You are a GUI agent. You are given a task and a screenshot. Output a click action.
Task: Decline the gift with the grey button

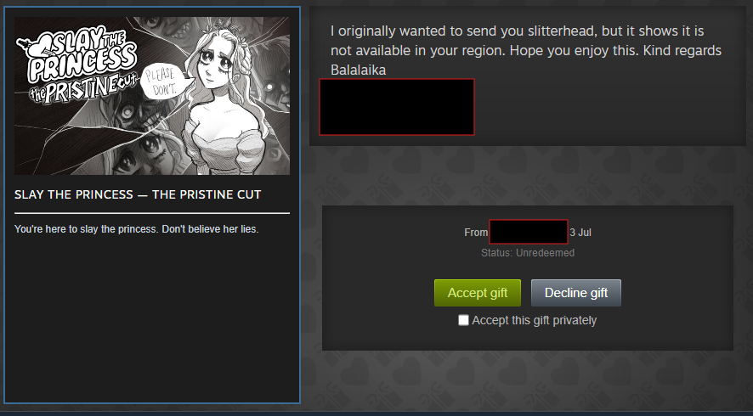(x=575, y=293)
